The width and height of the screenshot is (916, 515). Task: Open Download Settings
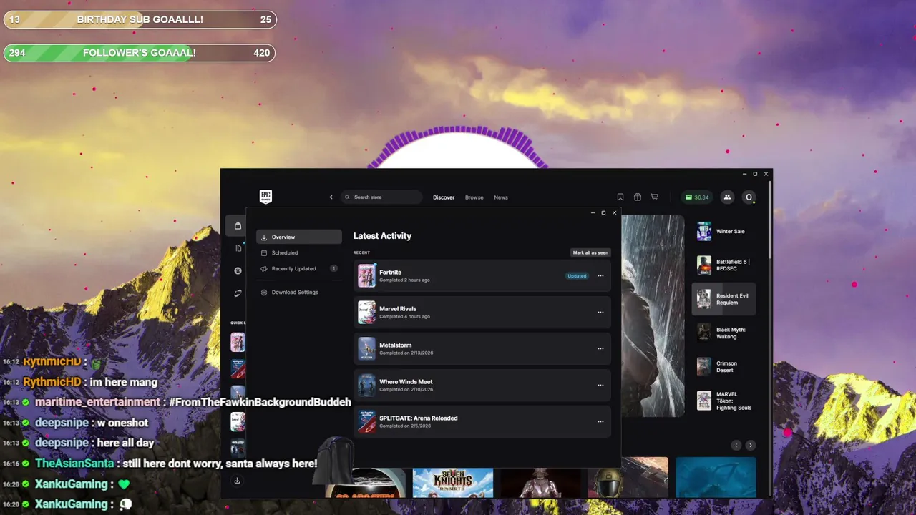299,292
